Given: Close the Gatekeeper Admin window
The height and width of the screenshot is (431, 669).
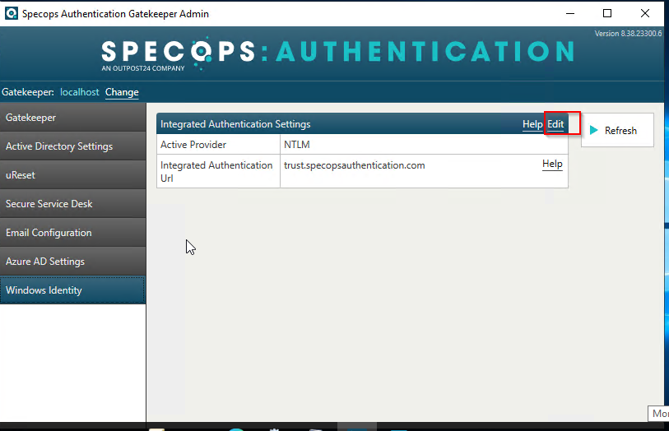Looking at the screenshot, I should (x=645, y=13).
